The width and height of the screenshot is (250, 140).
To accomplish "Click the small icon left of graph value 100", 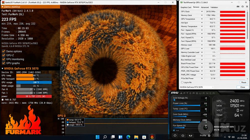I will click(x=58, y=119).
